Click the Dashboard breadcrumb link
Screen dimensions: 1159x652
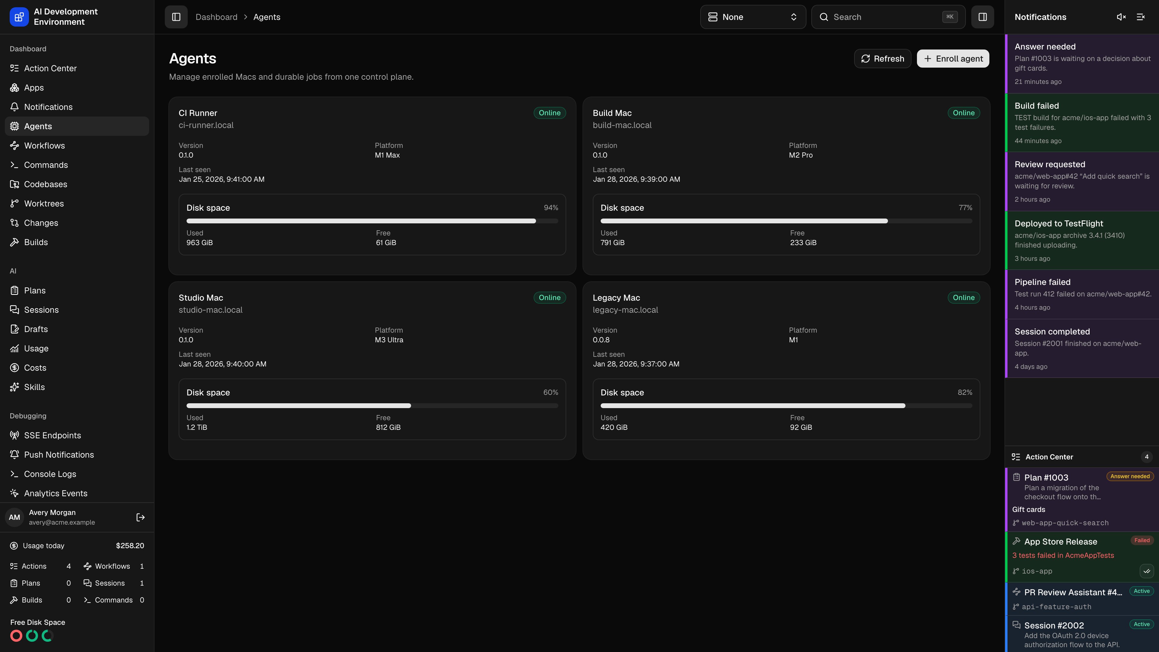pyautogui.click(x=216, y=17)
